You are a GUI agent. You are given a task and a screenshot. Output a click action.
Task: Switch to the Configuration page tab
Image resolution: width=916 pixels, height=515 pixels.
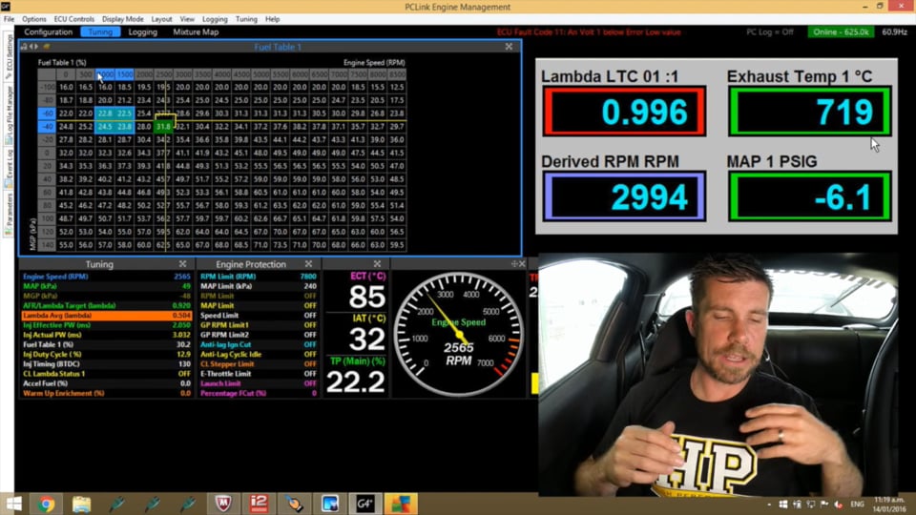[x=48, y=32]
